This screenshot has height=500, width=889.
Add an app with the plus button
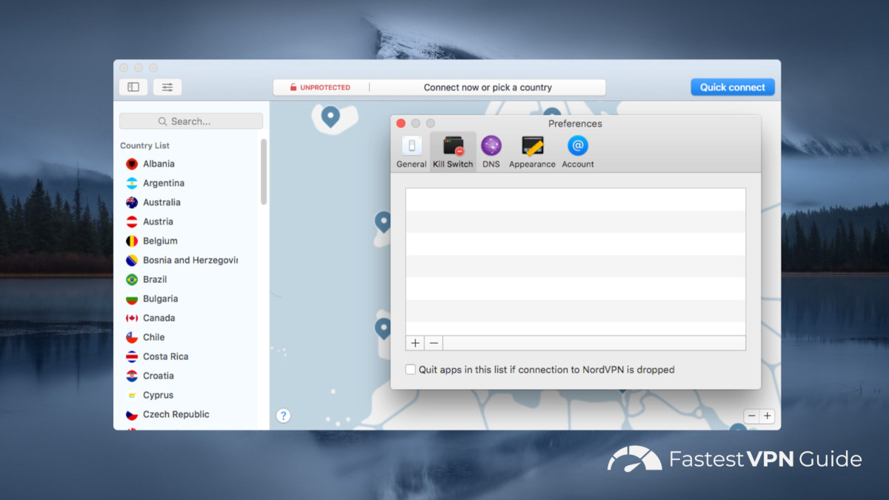click(416, 343)
